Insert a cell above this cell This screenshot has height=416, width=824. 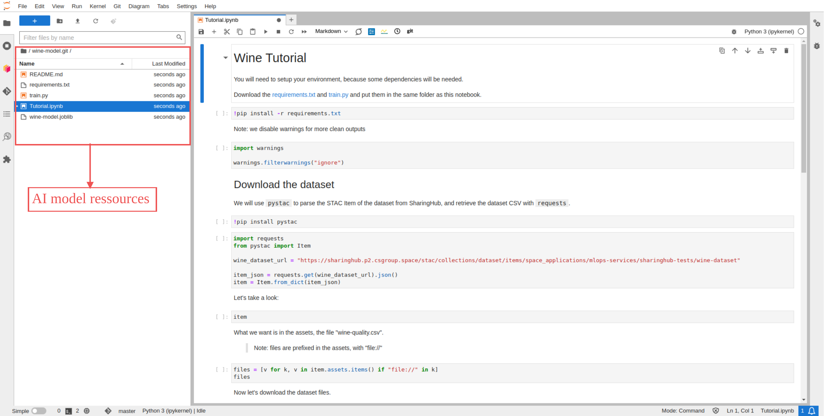tap(760, 51)
